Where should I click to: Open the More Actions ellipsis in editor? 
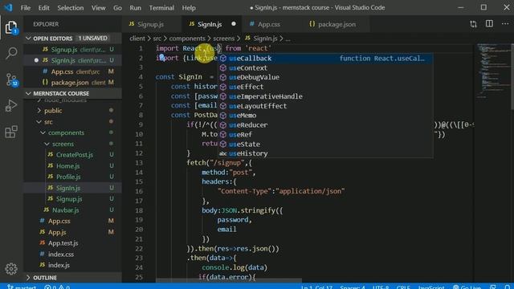(x=505, y=24)
